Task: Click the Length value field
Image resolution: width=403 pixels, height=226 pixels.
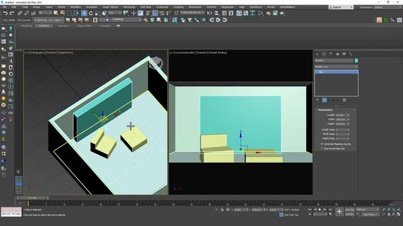Action: (341, 115)
